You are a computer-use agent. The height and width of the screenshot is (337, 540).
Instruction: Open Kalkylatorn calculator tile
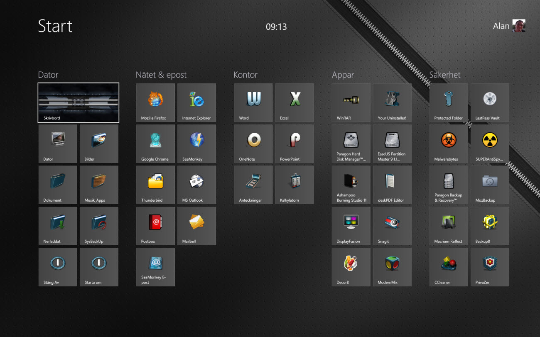(294, 185)
